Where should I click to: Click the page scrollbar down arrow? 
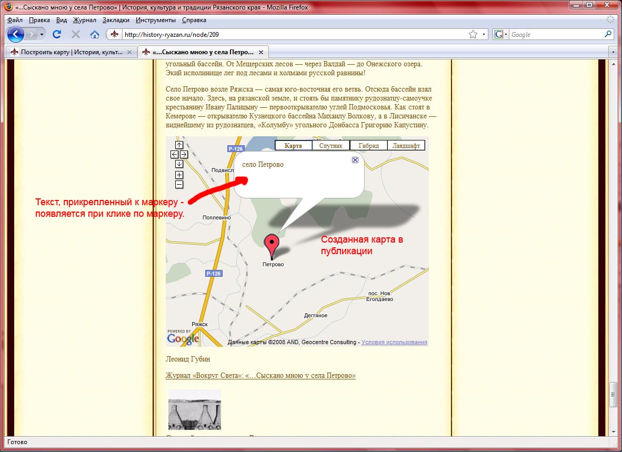tap(614, 432)
